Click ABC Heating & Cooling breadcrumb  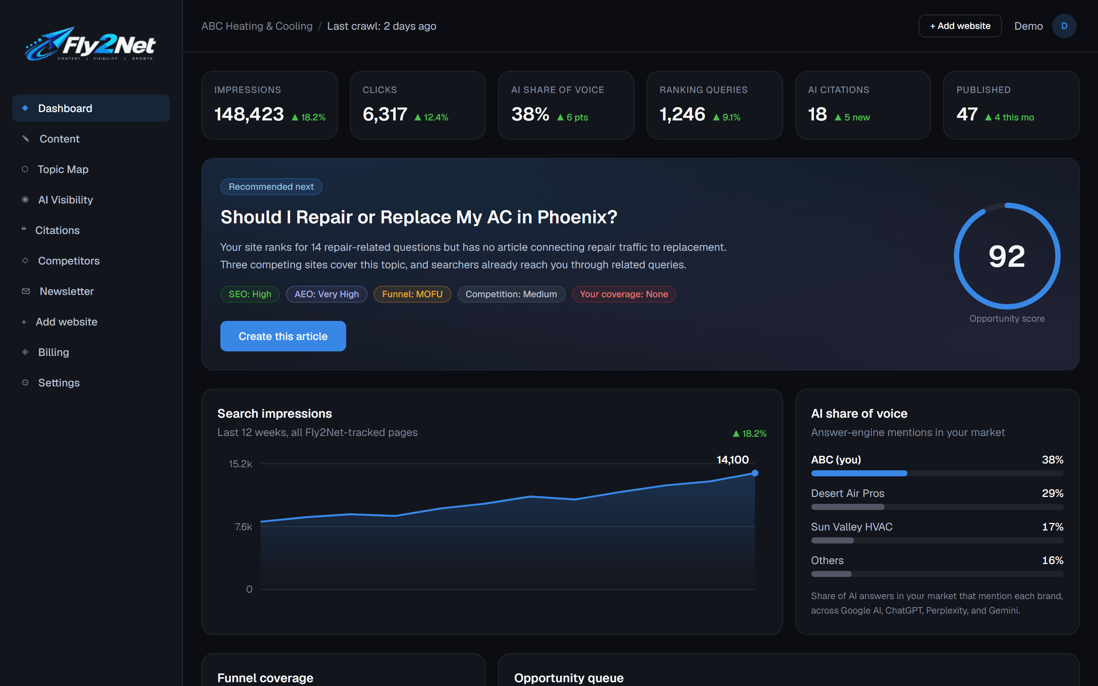click(257, 26)
